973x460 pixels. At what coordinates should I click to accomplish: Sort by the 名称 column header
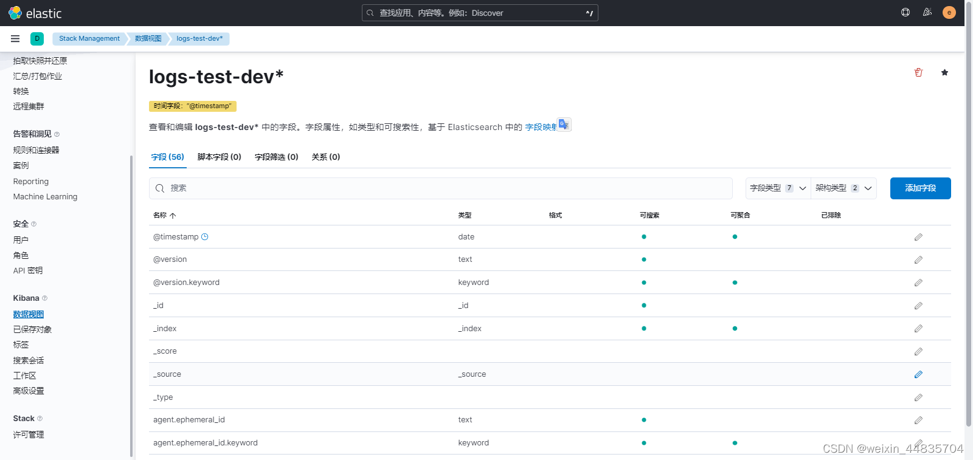pyautogui.click(x=164, y=215)
